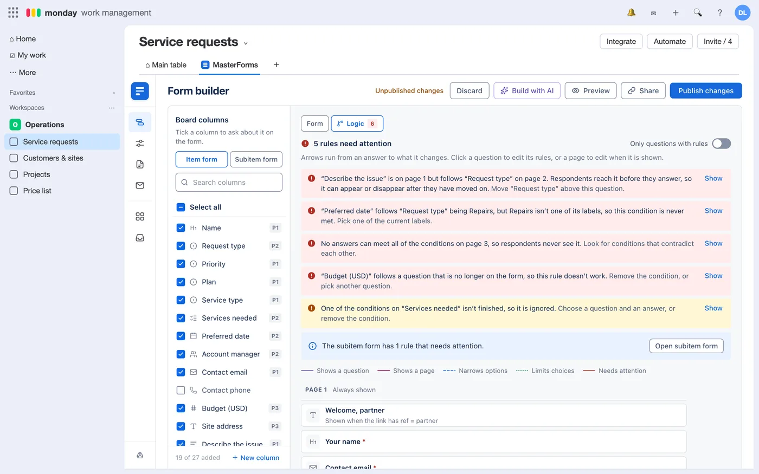Click Publish changes button
Screen dimensions: 759x474
click(706, 90)
